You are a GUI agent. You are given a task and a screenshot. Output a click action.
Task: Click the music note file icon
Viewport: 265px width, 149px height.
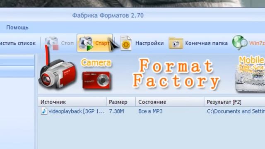[x=44, y=111]
